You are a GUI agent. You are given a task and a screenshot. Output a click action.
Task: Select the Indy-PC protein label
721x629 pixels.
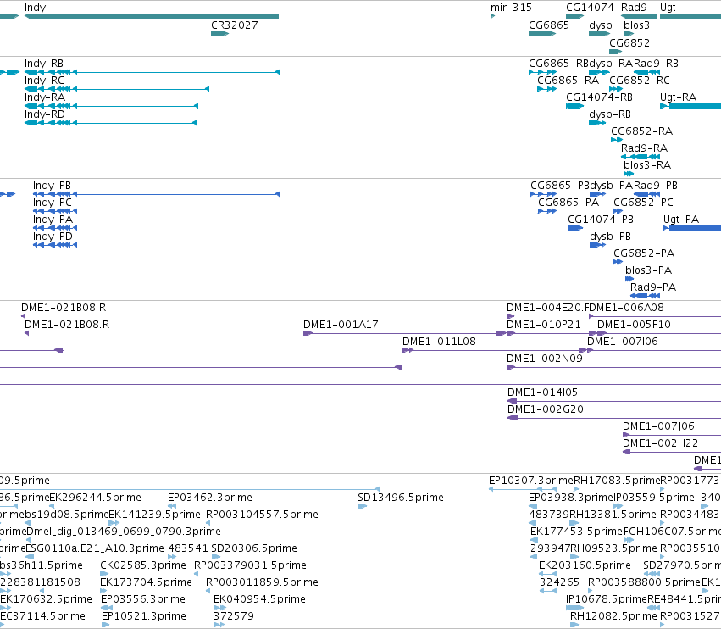52,203
